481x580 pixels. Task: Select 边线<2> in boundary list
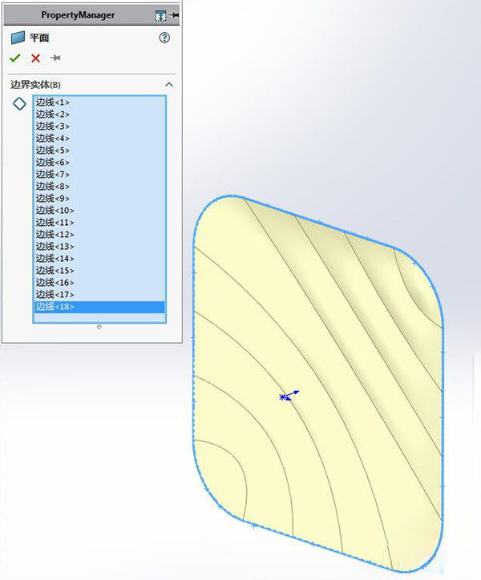99,115
